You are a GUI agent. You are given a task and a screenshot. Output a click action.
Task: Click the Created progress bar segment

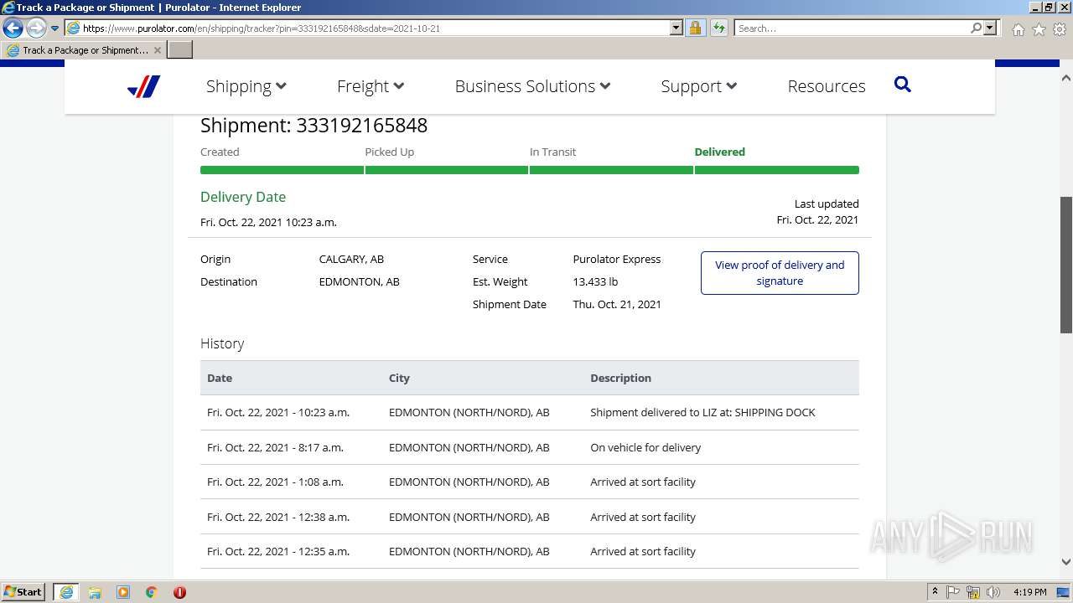pos(282,170)
